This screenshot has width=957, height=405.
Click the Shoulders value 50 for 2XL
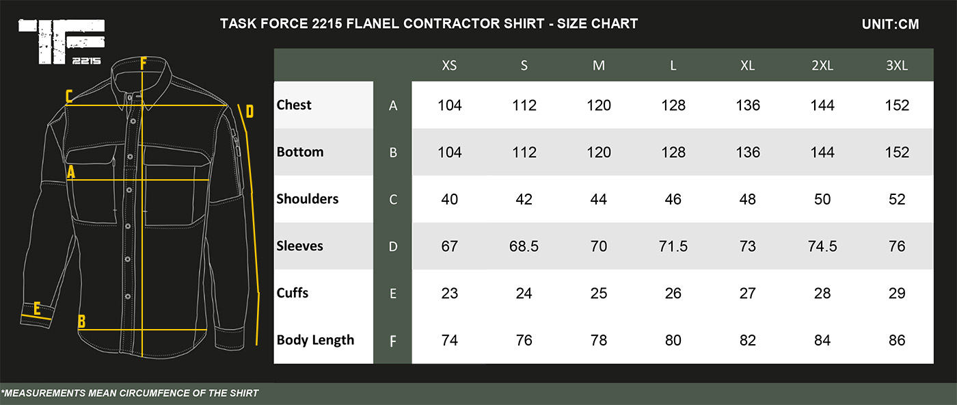pyautogui.click(x=822, y=199)
